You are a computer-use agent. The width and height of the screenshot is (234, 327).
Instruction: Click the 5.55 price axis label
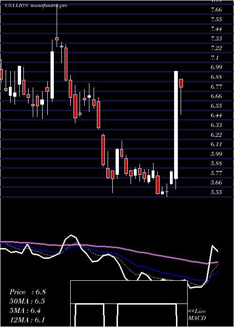point(216,192)
